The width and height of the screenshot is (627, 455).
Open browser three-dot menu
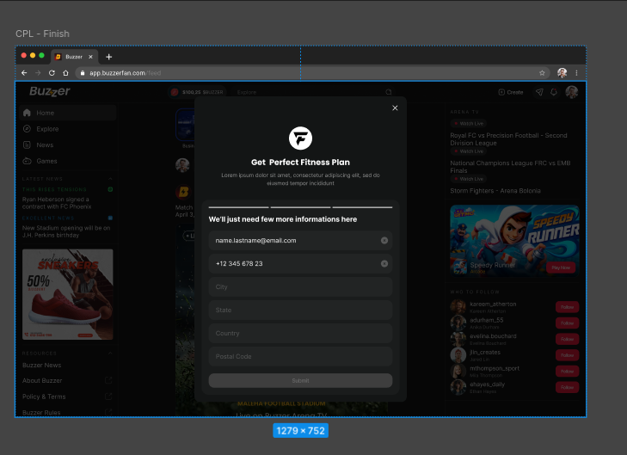tap(576, 73)
